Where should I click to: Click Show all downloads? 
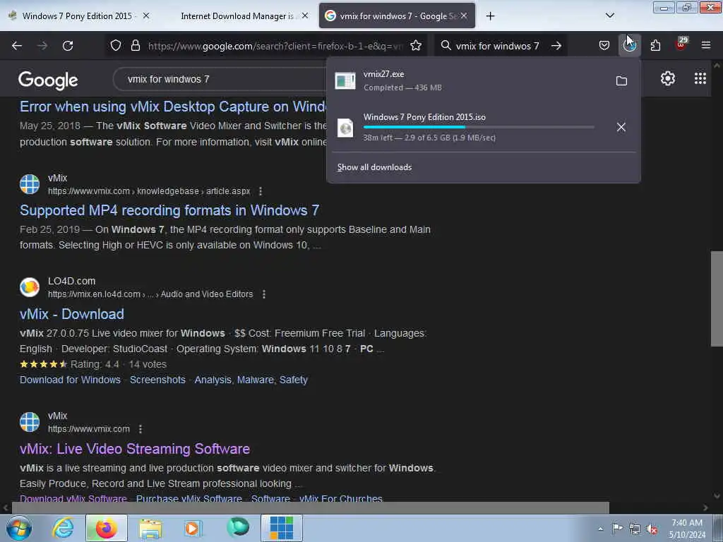pyautogui.click(x=374, y=167)
